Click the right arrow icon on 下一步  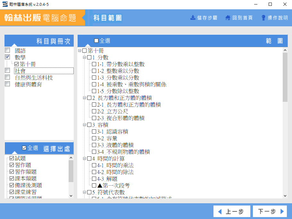coord(282,212)
